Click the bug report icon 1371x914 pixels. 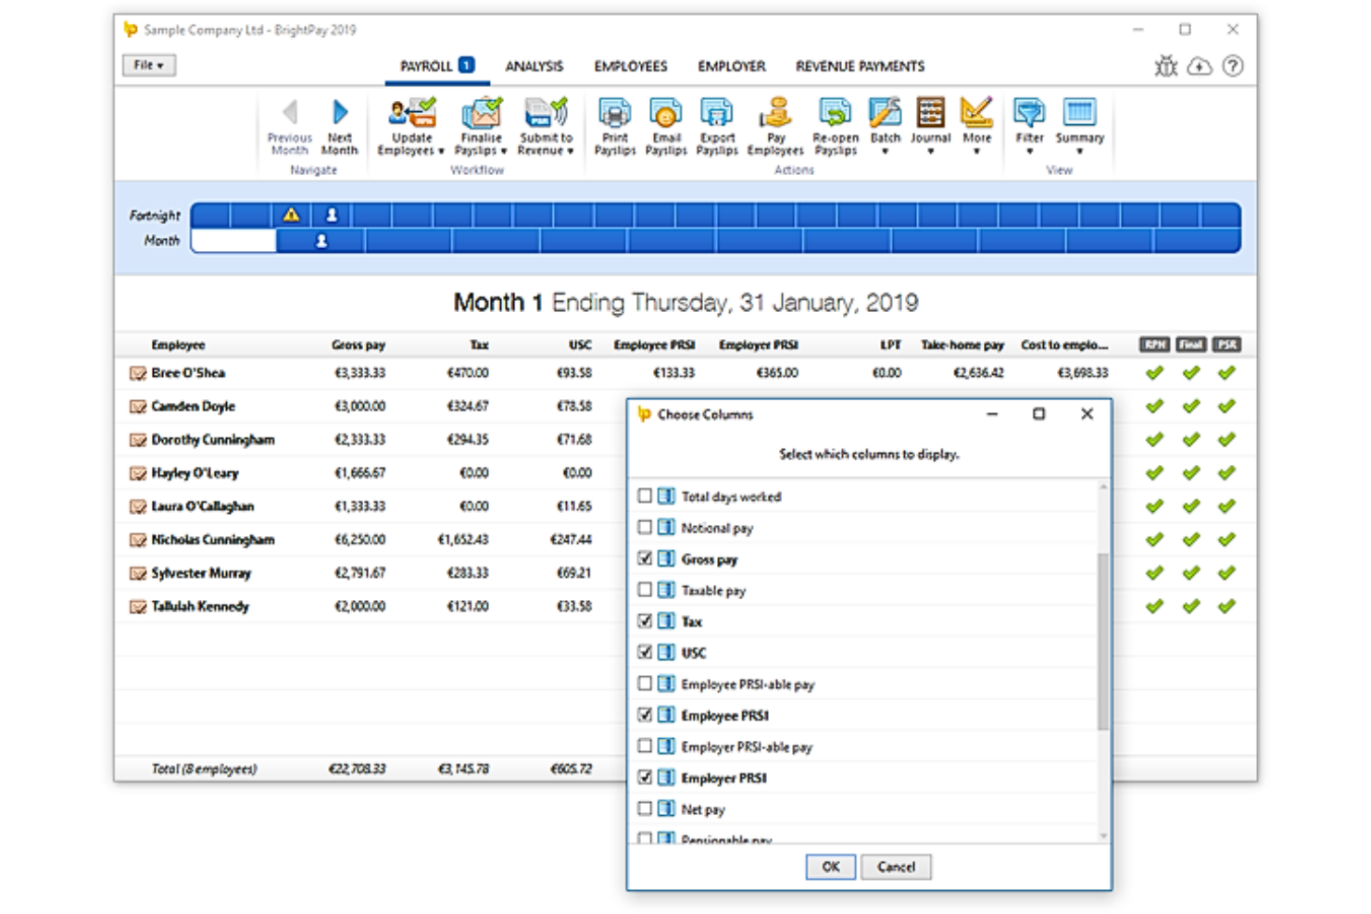click(1166, 66)
